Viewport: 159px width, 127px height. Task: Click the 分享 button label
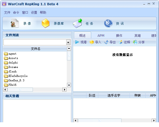click(141, 42)
